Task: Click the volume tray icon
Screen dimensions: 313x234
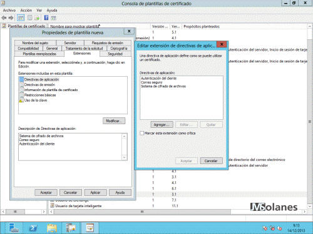Action: pyautogui.click(x=279, y=228)
